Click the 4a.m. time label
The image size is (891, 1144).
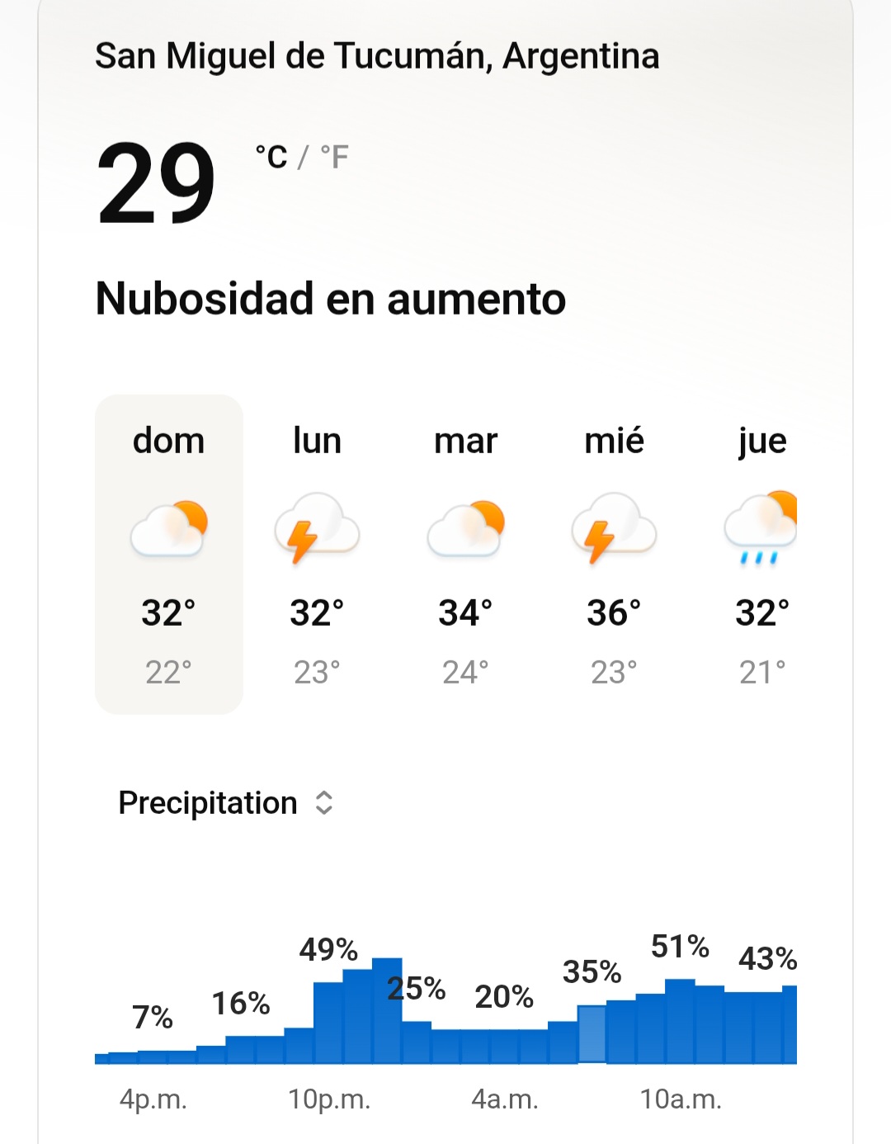(x=505, y=1099)
